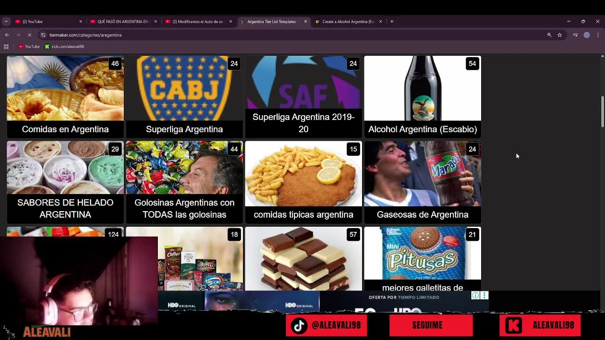Click the 124 count badge
The image size is (605, 340).
113,234
